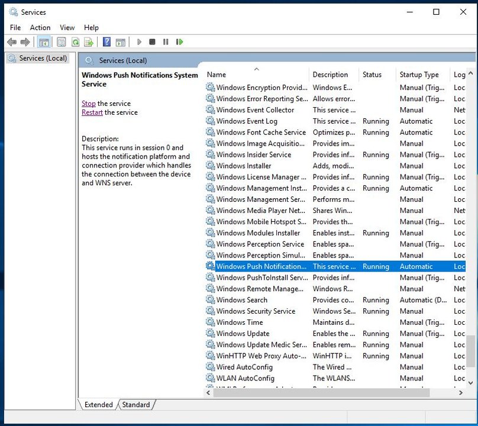The width and height of the screenshot is (478, 426).
Task: Toggle Show/Hide Action Pane toolbar icon
Action: coord(121,42)
